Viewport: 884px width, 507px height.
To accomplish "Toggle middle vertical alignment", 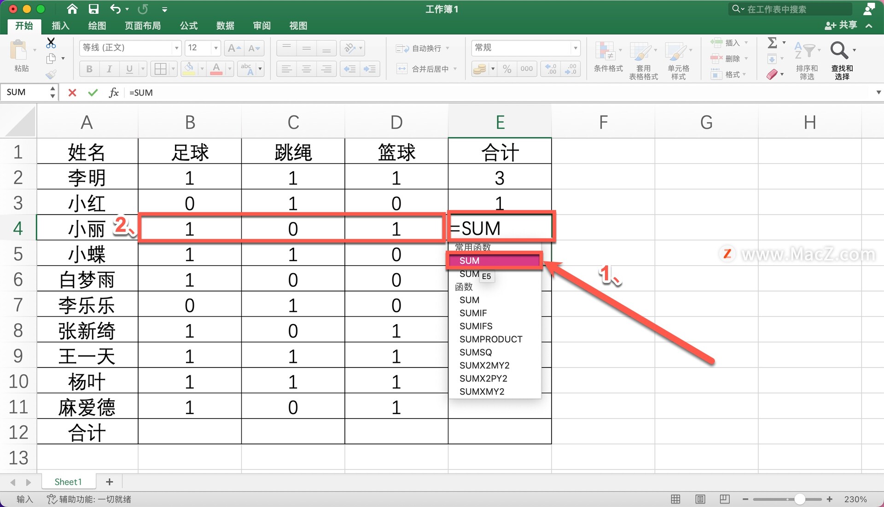I will (306, 48).
